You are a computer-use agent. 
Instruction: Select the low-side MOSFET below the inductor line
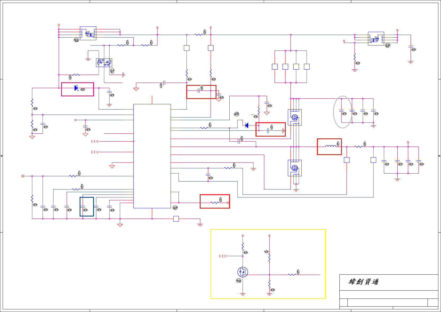[x=295, y=168]
